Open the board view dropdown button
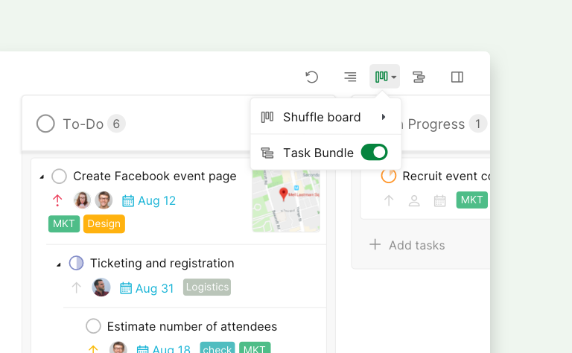This screenshot has width=572, height=353. pos(385,77)
